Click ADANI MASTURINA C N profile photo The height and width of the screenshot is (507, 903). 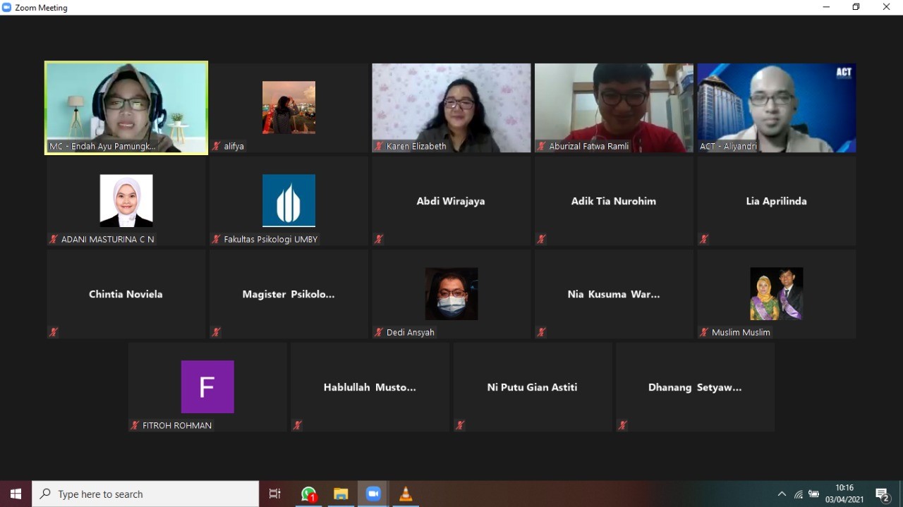[126, 200]
